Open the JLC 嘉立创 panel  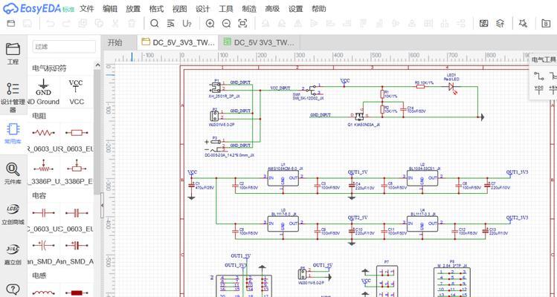(x=13, y=254)
